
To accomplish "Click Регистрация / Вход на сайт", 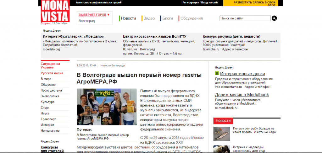I will [200, 3].
